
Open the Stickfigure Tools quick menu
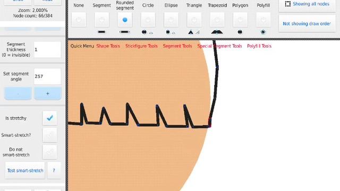pos(141,46)
